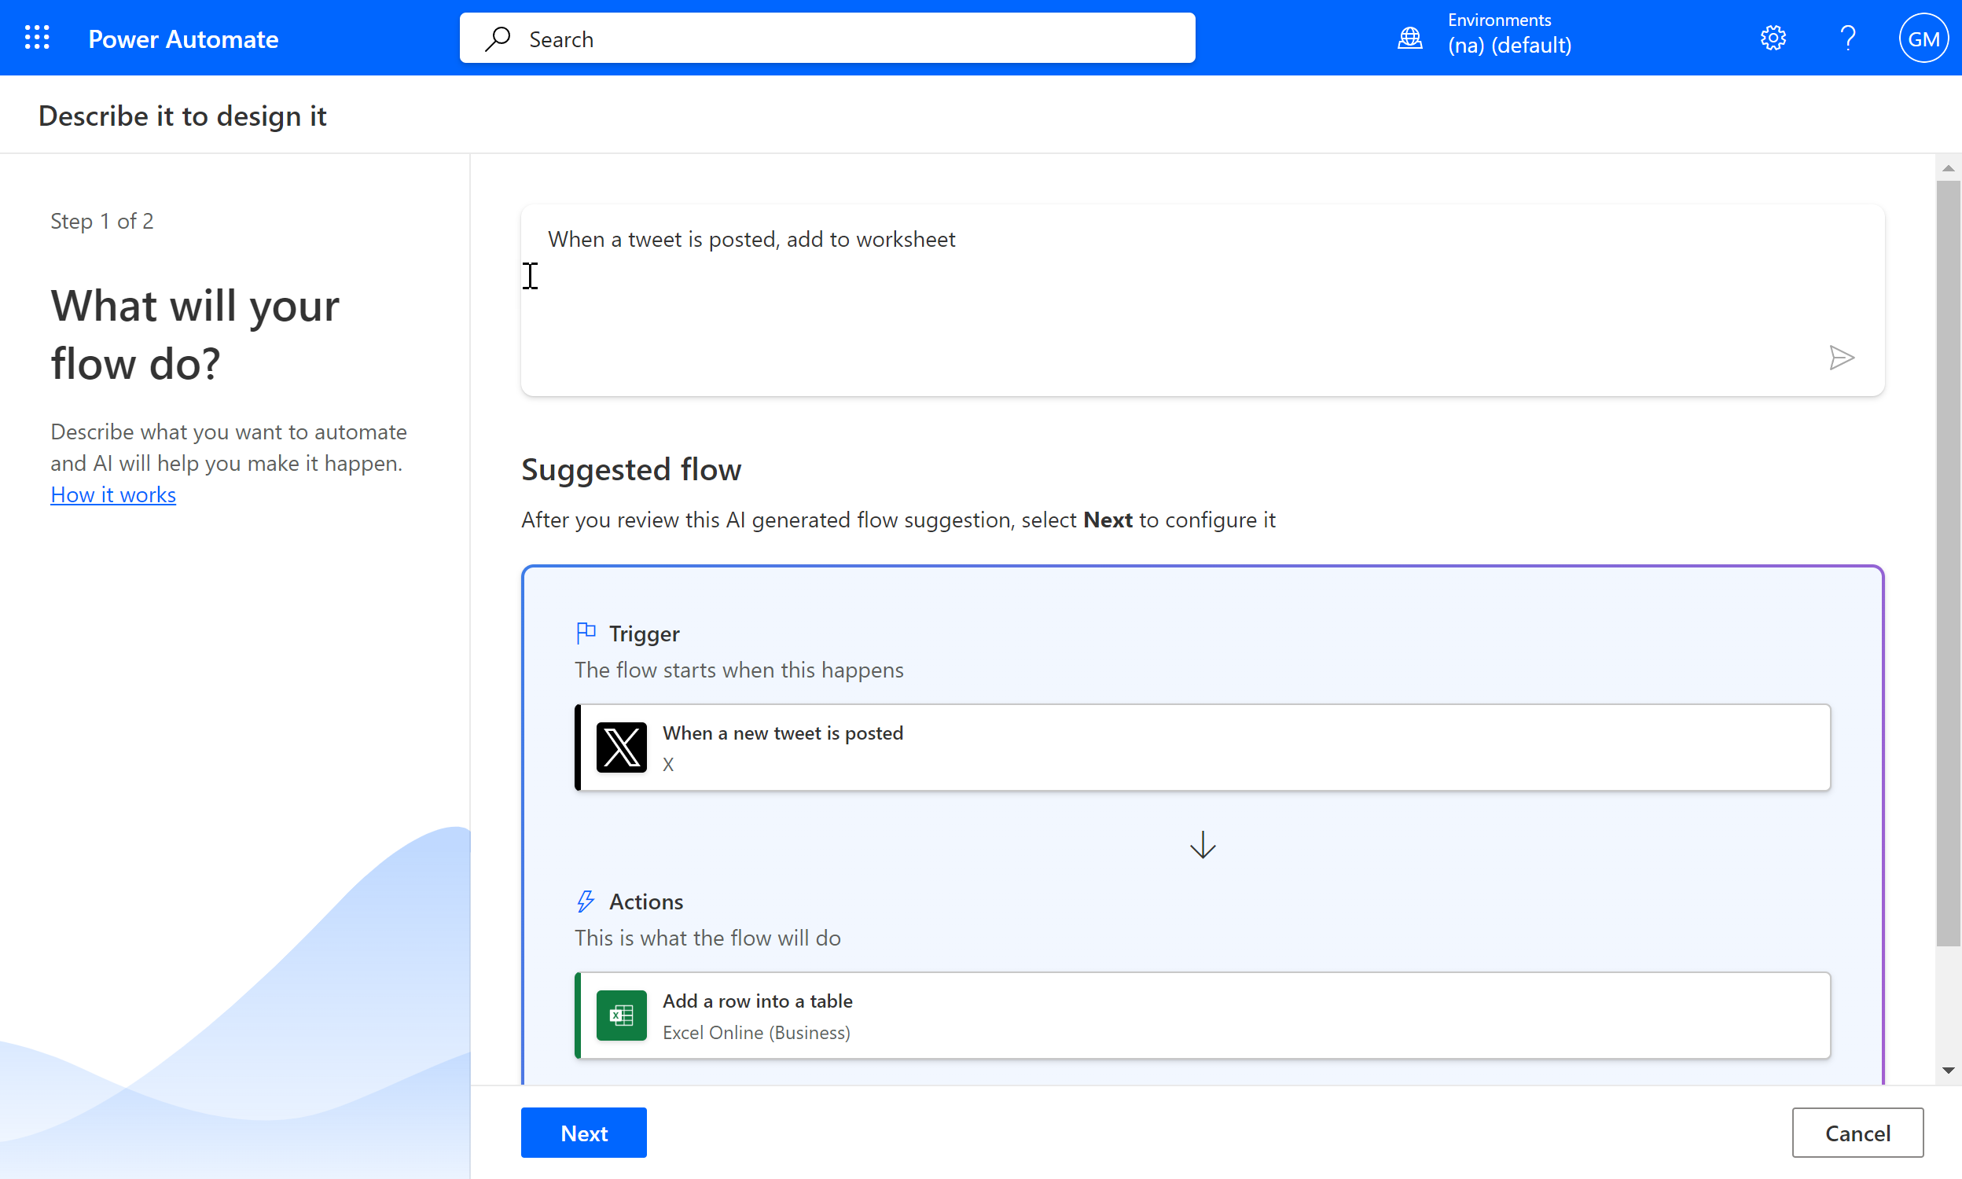
Task: Click the scrollbar down arrow
Action: click(x=1947, y=1071)
